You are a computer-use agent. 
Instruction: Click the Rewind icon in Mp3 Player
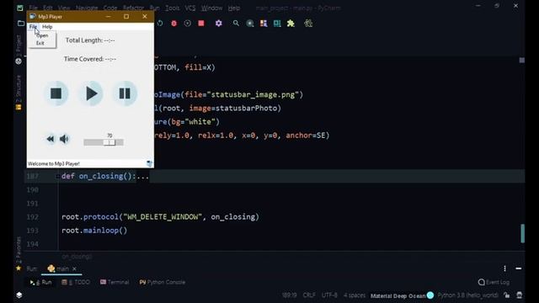point(51,139)
